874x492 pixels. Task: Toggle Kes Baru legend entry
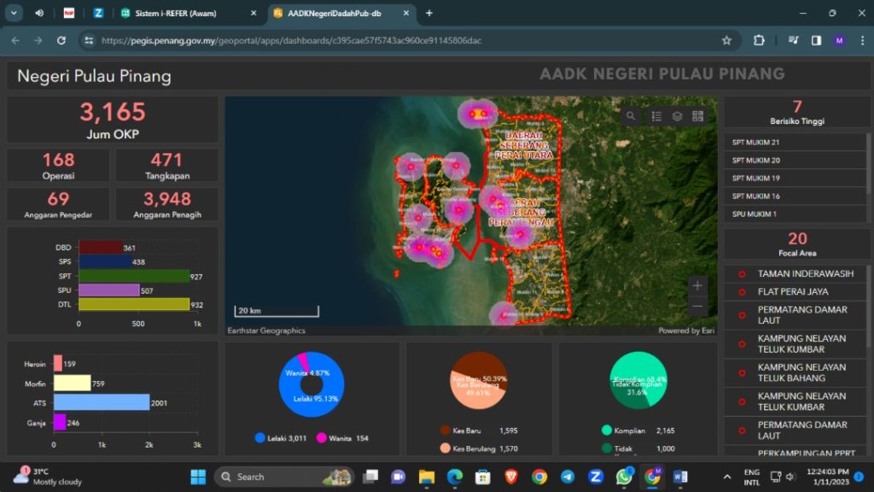[x=467, y=430]
